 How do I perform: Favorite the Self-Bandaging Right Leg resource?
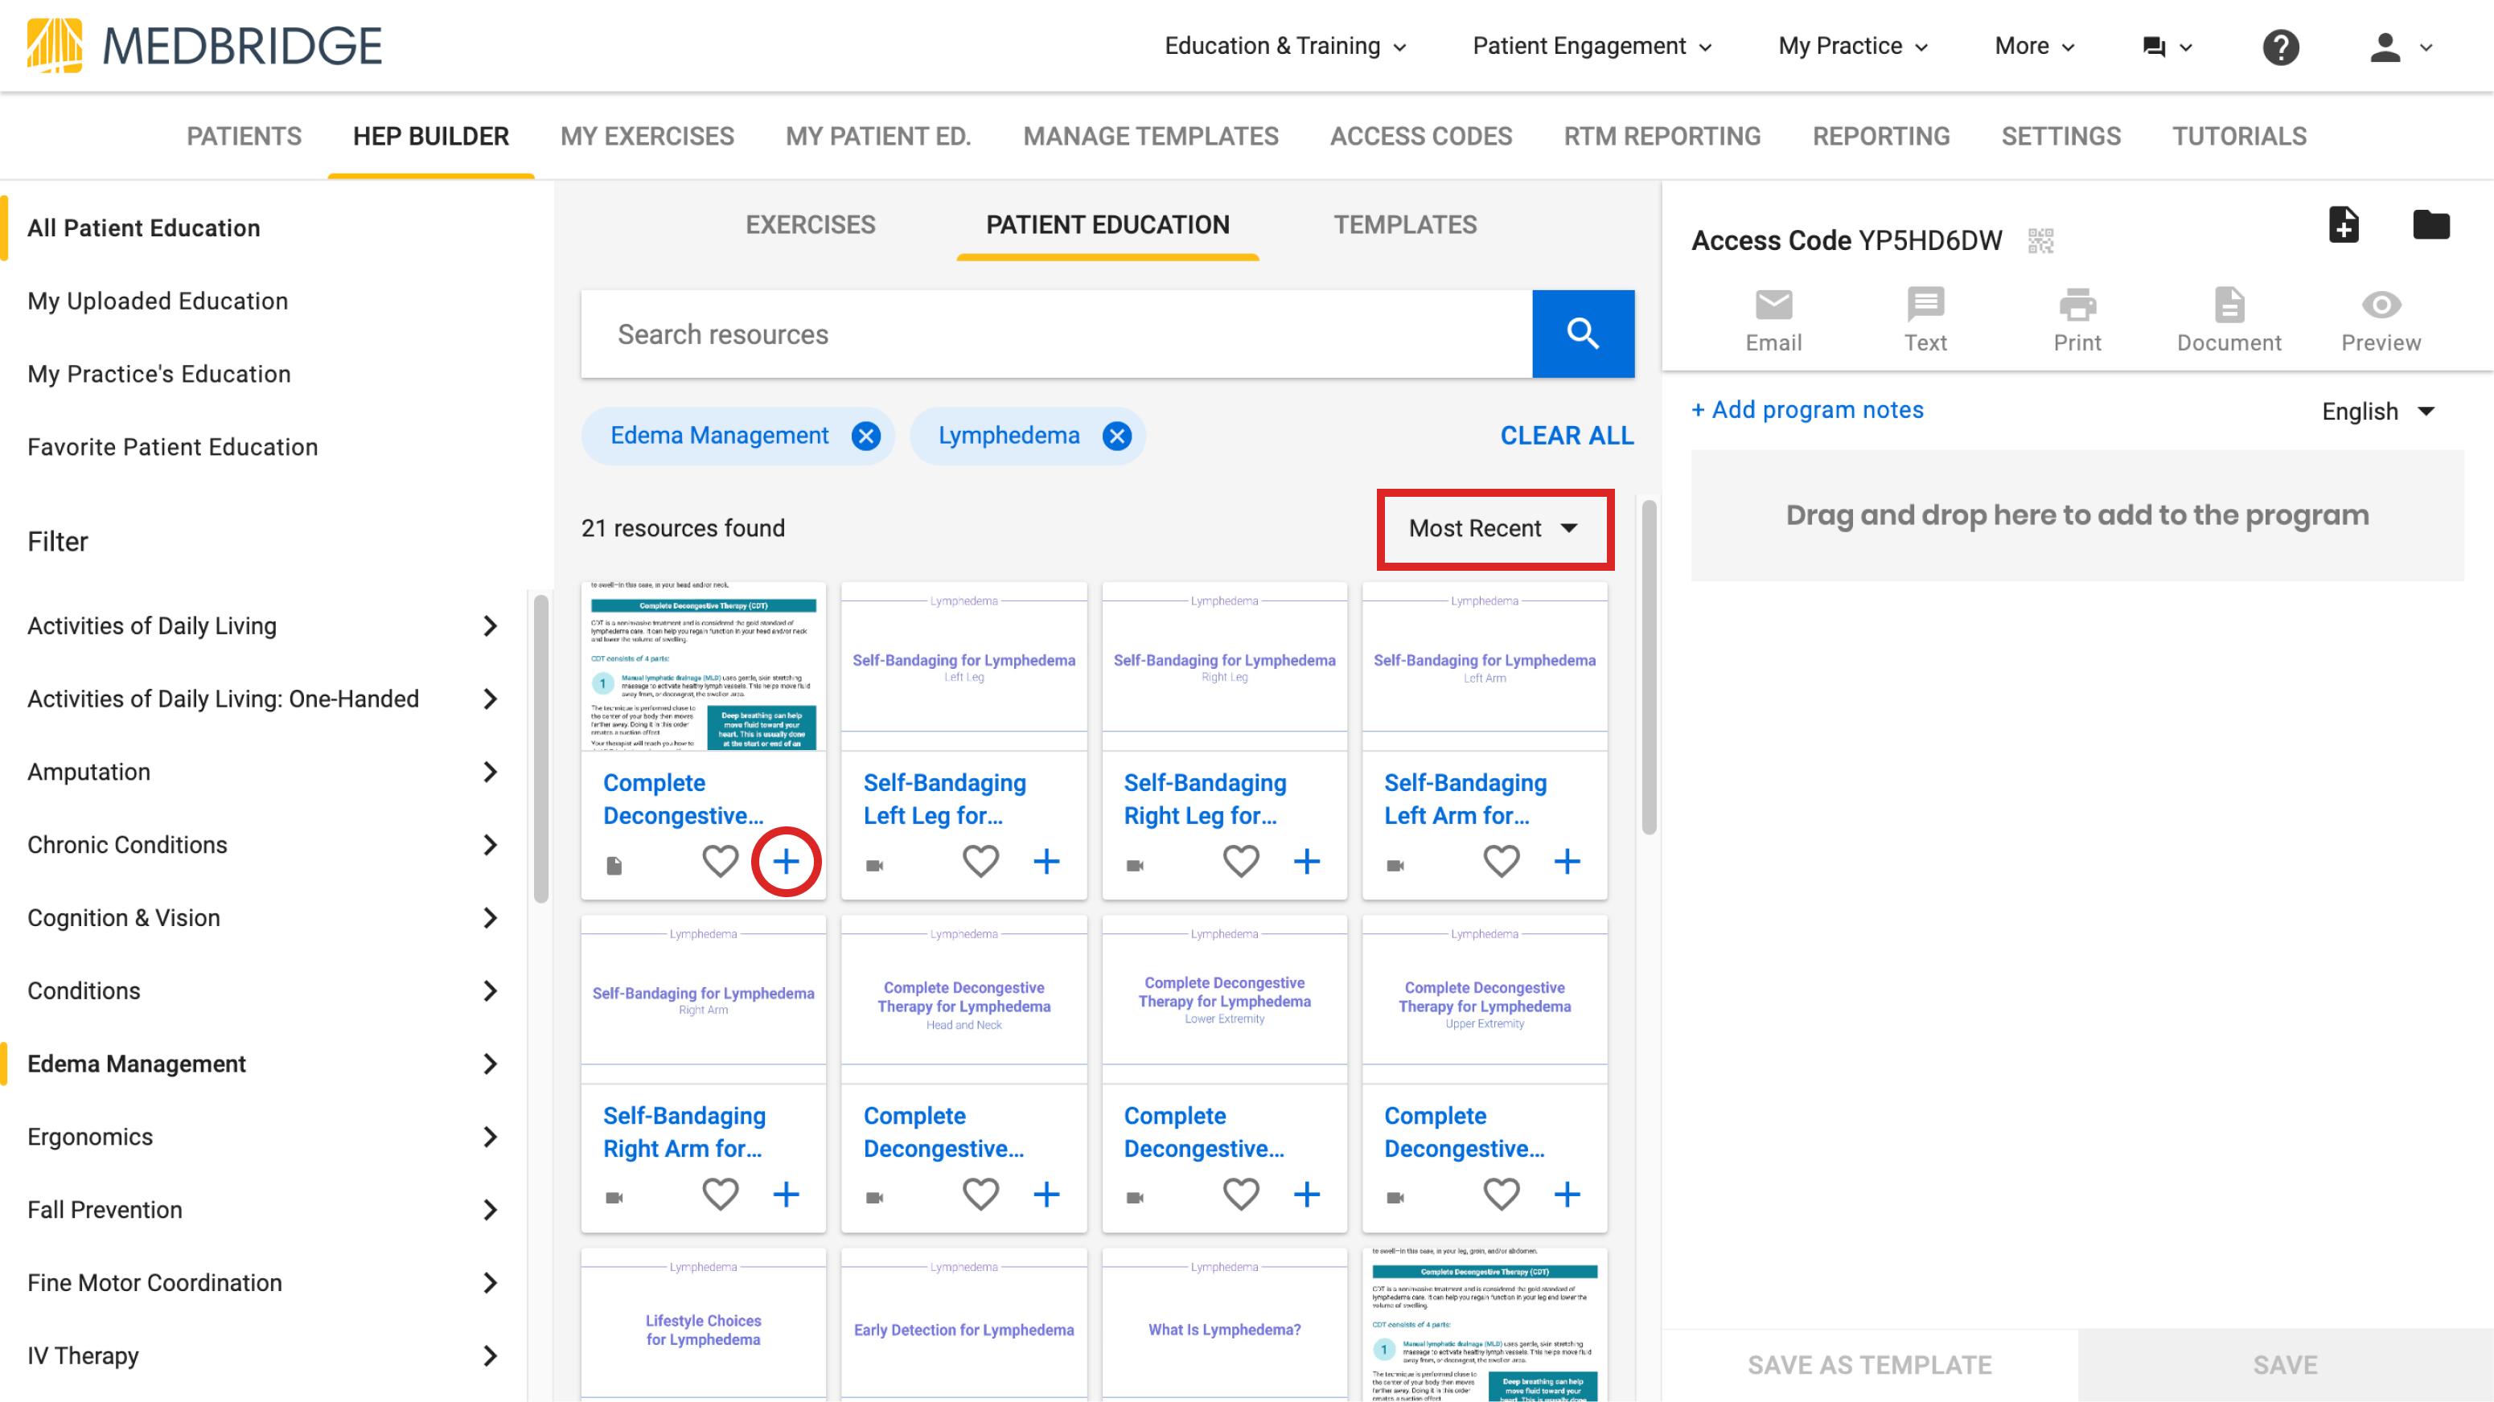(x=1241, y=861)
